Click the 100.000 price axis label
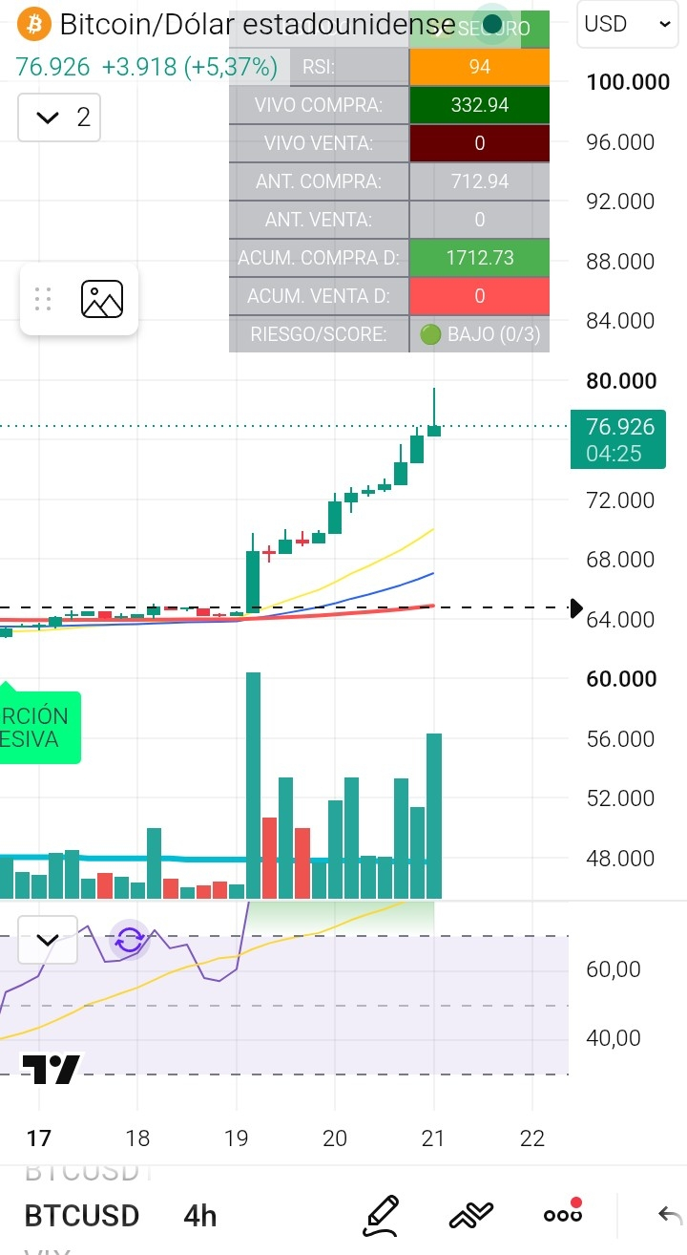687x1255 pixels. click(x=628, y=82)
